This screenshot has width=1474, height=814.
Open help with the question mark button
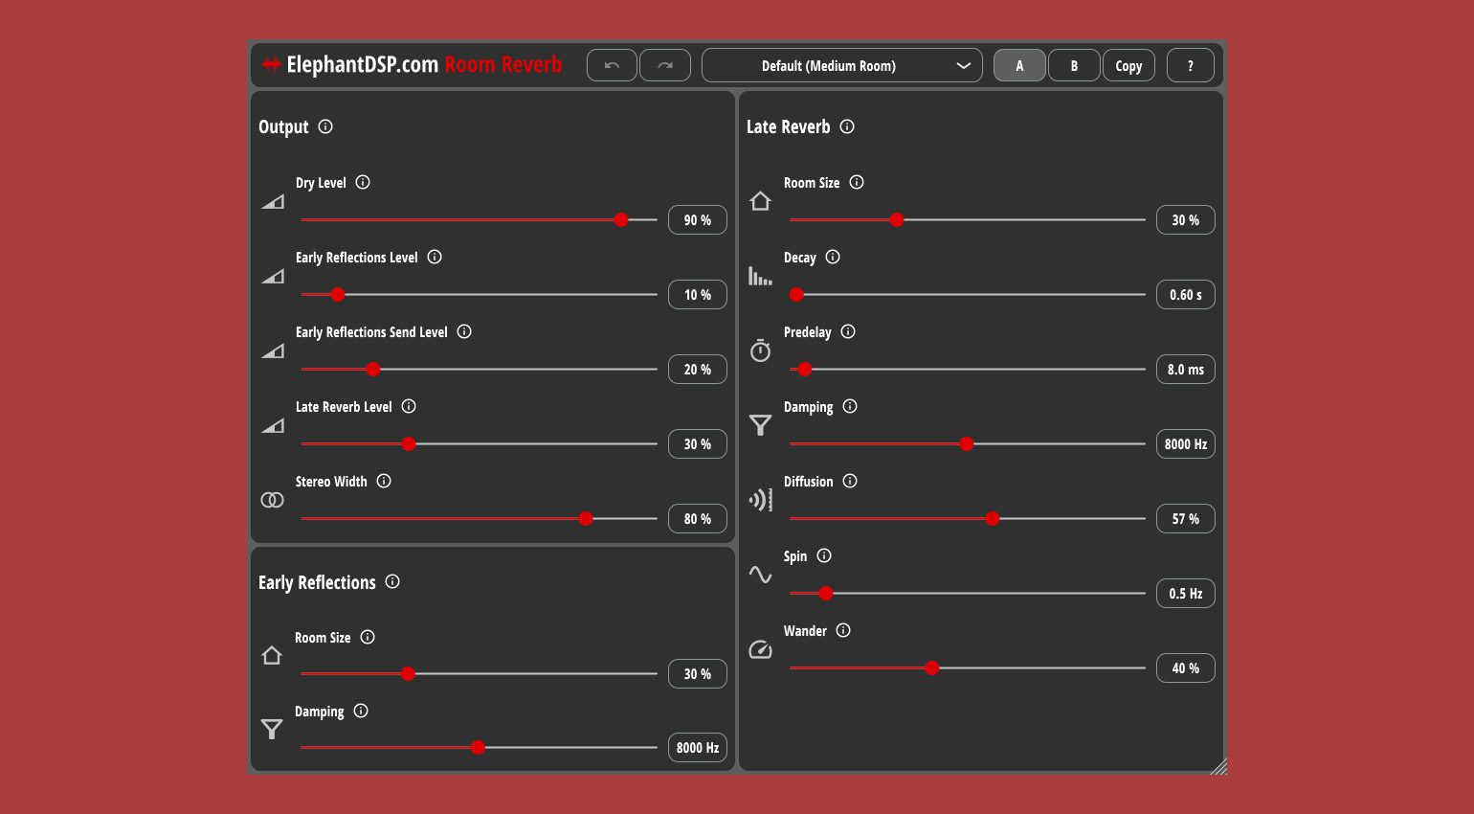point(1191,65)
